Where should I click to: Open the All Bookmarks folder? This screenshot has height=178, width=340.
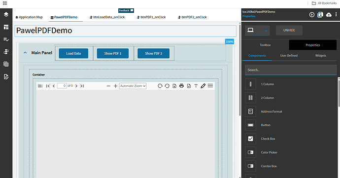pos(324,3)
